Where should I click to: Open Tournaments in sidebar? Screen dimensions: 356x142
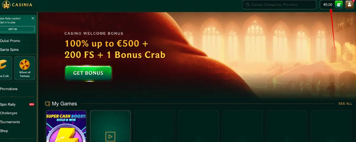tap(10, 122)
